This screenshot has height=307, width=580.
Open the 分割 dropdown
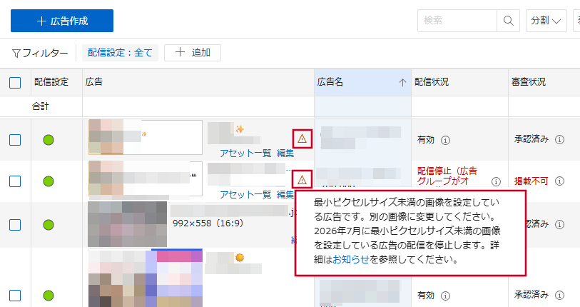coord(546,21)
